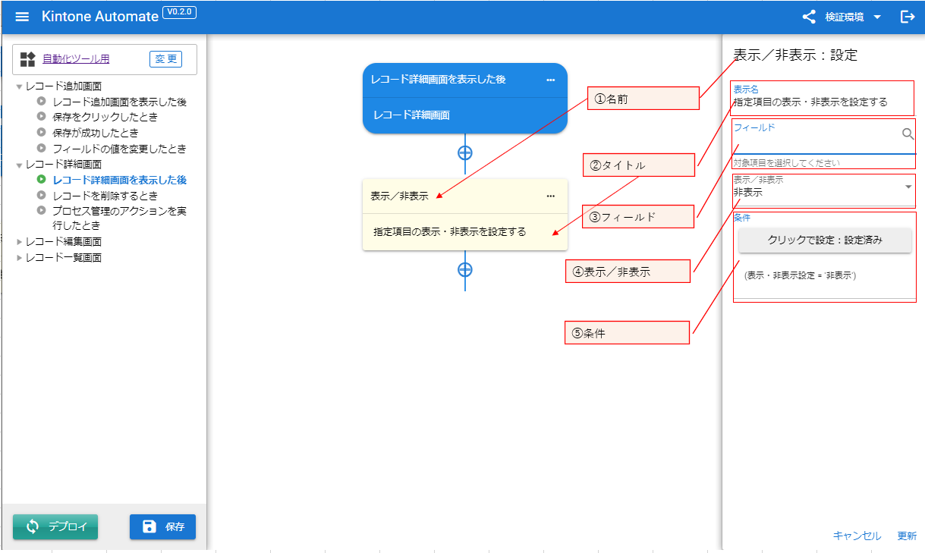Click the クリックで設定：設定済み condition button
Image resolution: width=925 pixels, height=553 pixels.
click(824, 240)
